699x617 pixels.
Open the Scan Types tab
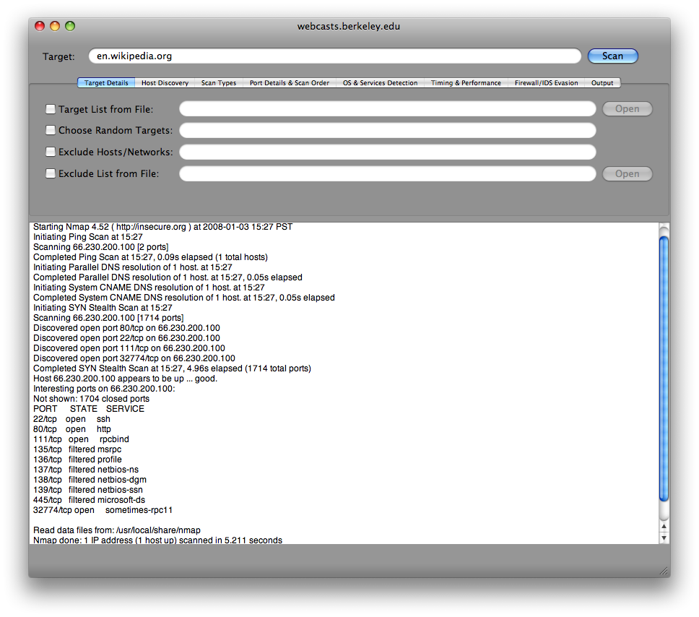(x=218, y=83)
